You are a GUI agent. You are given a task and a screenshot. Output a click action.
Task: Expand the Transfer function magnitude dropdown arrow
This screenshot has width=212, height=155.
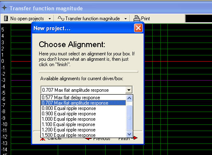[125, 19]
